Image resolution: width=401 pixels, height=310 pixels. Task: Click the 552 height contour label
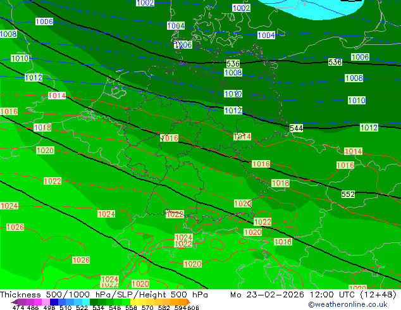click(348, 194)
